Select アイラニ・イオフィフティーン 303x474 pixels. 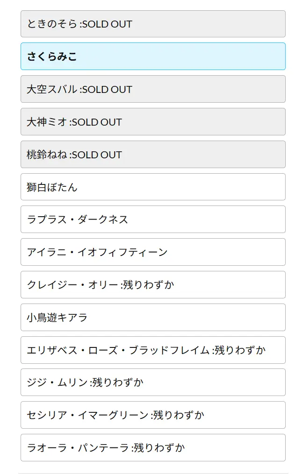153,252
